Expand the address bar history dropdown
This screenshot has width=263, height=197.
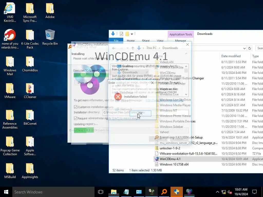point(245,48)
